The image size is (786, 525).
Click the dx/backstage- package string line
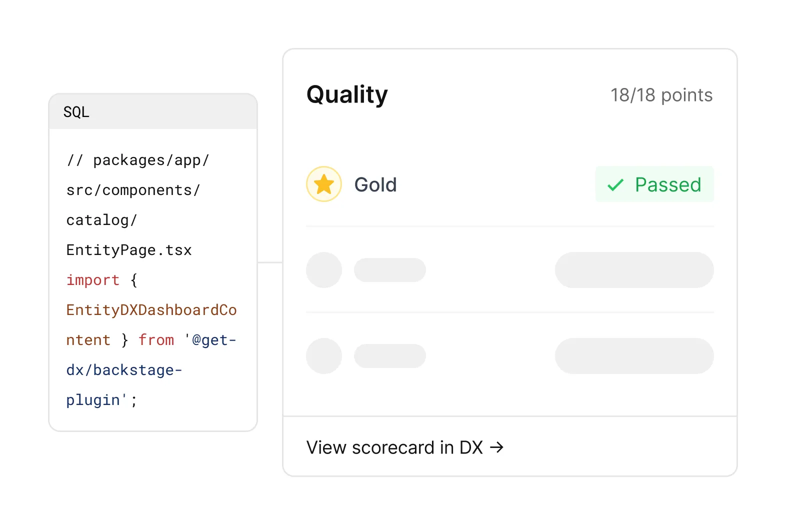[x=124, y=370]
